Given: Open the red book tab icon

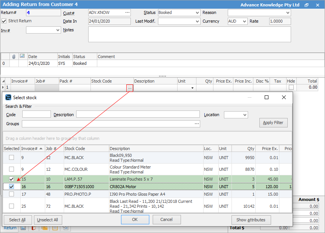Looking at the screenshot, I should coord(34,228).
